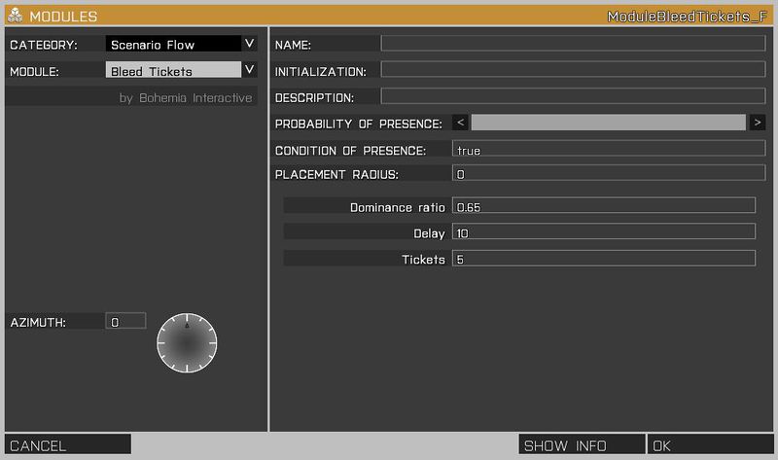The image size is (778, 460).
Task: Open the Category dropdown arrow
Action: click(x=250, y=44)
